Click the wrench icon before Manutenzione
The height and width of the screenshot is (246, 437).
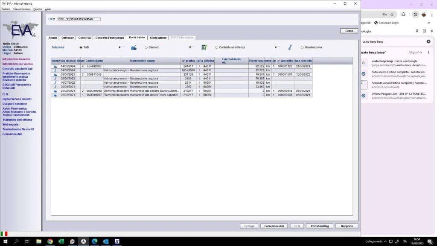(290, 47)
